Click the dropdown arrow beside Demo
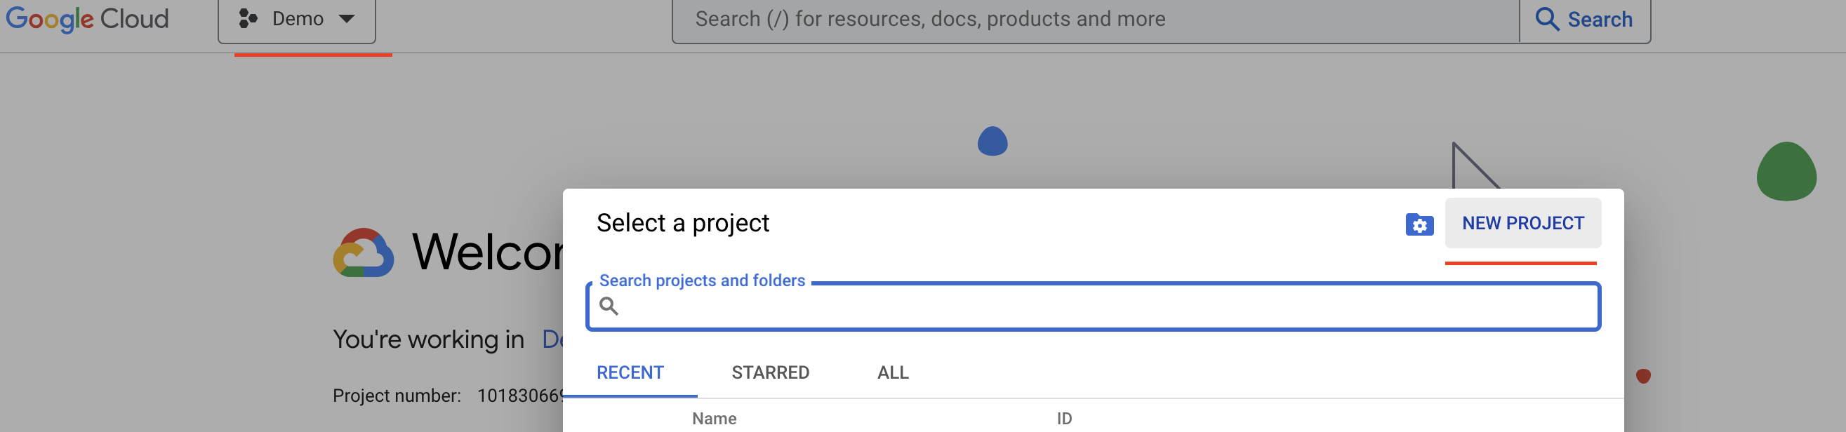 tap(347, 19)
